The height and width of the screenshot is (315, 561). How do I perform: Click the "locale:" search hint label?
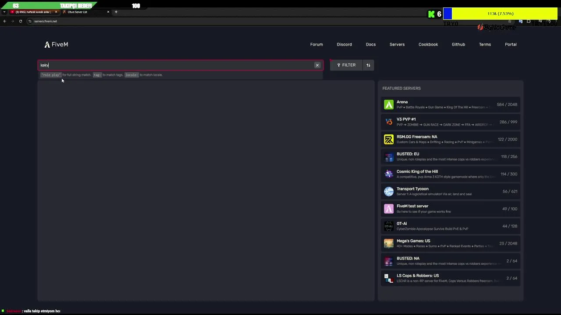click(131, 75)
